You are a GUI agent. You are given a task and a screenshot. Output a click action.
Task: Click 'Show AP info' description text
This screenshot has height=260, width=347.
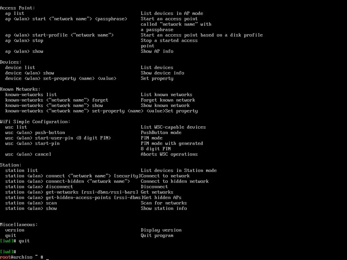point(157,51)
